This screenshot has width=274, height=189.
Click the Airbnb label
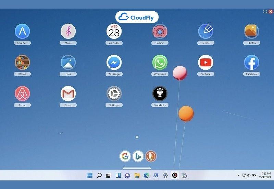(22, 105)
